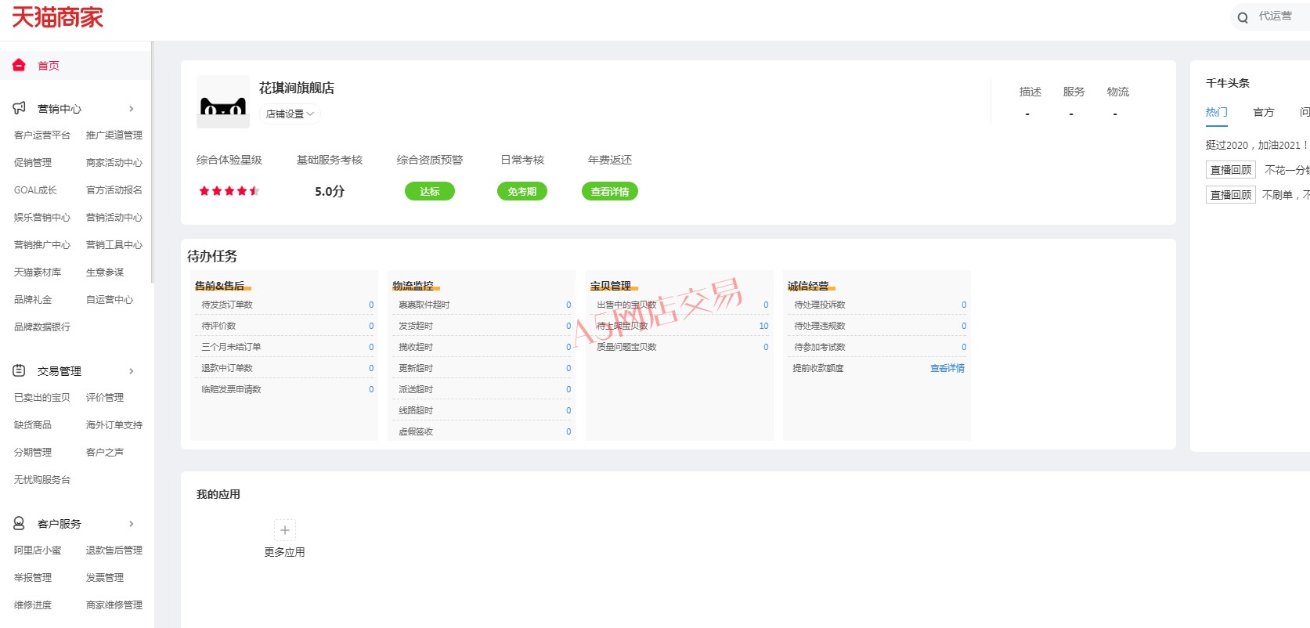Open GOAL成长 in sidebar
1310x628 pixels.
click(x=35, y=190)
